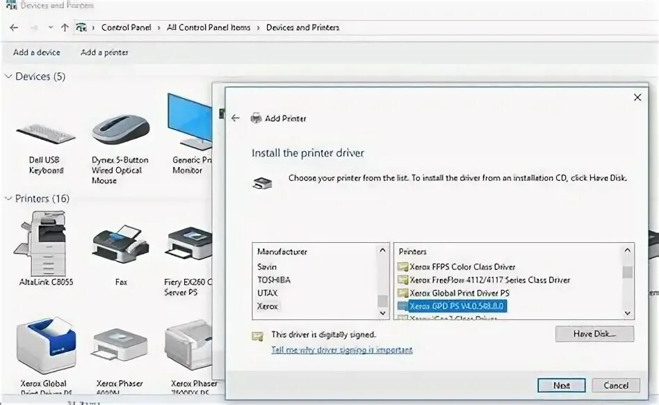The height and width of the screenshot is (405, 659).
Task: Open the recent locations dropdown arrow
Action: click(x=51, y=28)
